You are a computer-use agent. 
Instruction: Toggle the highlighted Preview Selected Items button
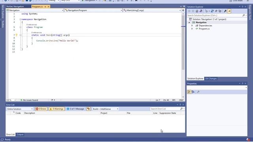pyautogui.click(x=229, y=11)
